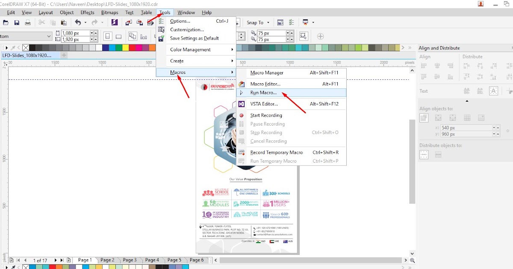Click the Paste icon in the toolbar
The image size is (513, 269).
click(63, 22)
